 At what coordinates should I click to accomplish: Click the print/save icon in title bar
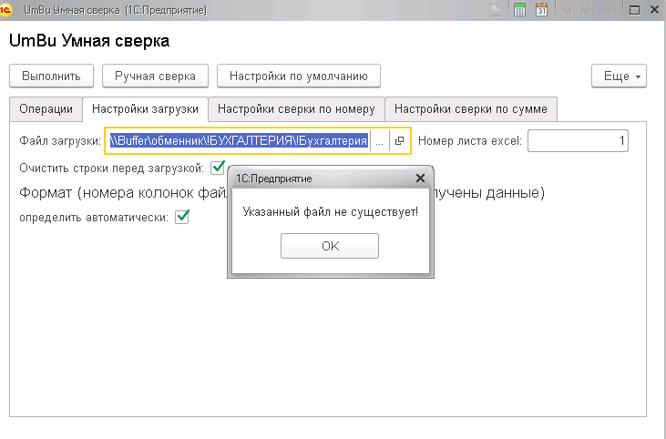tap(496, 10)
